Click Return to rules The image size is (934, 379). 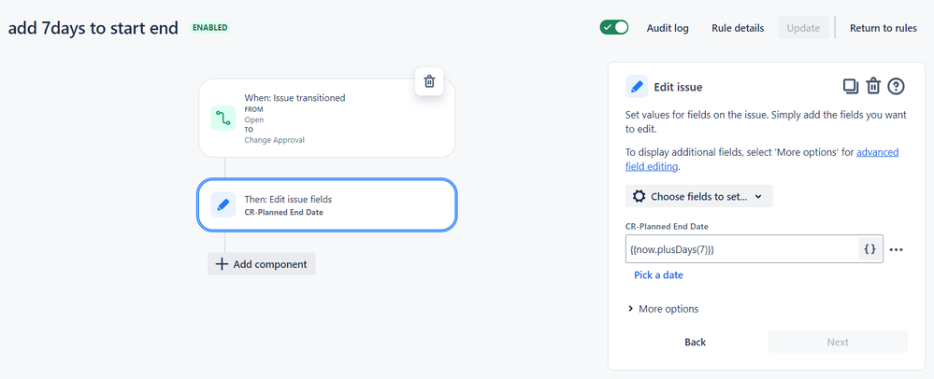click(883, 28)
